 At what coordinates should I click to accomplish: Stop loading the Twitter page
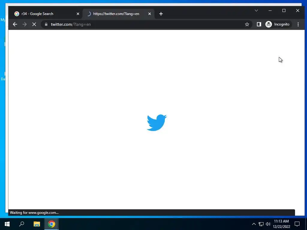[x=34, y=24]
